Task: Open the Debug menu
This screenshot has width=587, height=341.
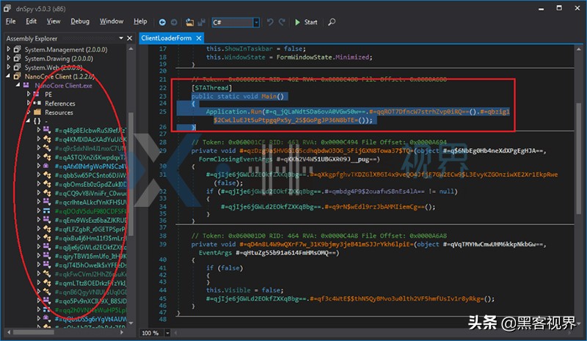Action: (x=80, y=21)
